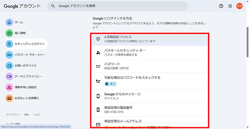The width and height of the screenshot is (249, 129).
Task: Go to 情報共有と連絡先 in sidebar
Action: point(26,87)
